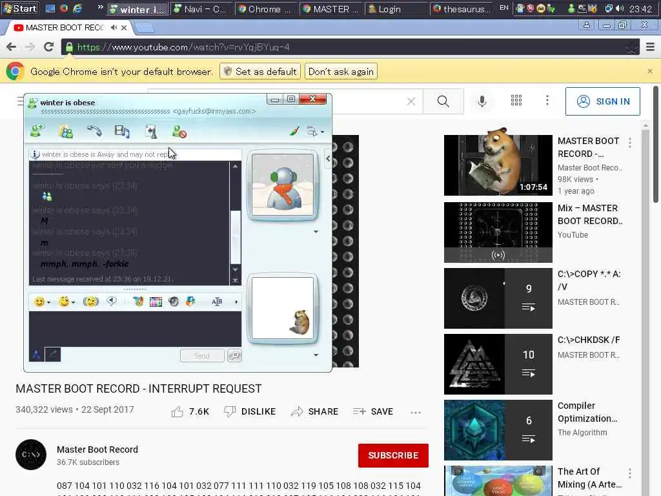The height and width of the screenshot is (496, 661).
Task: Open the emoticon picker dropdown
Action: [x=49, y=302]
